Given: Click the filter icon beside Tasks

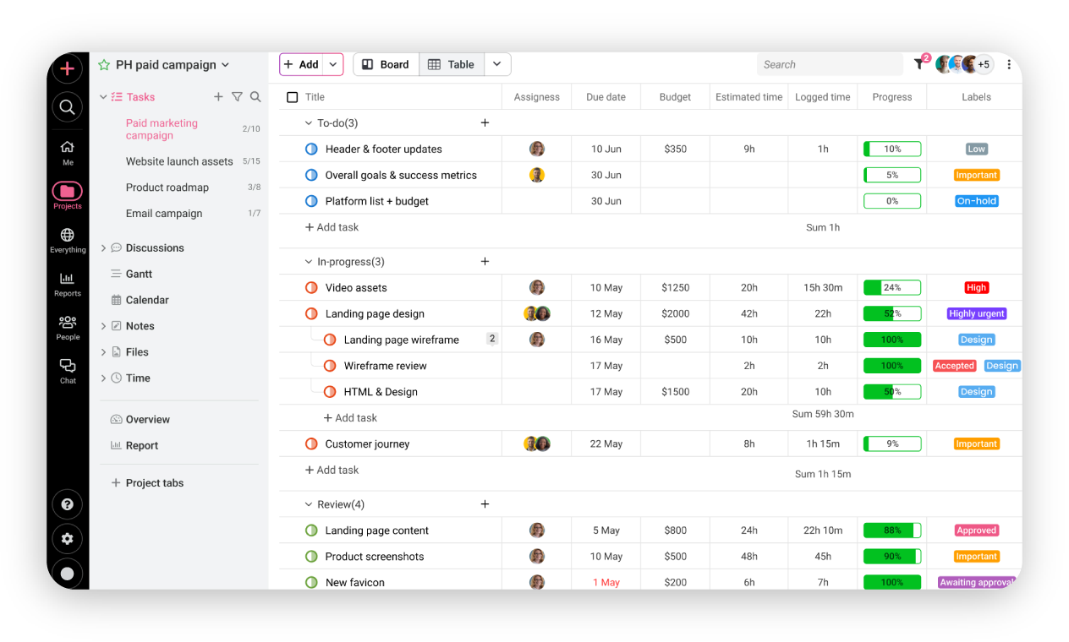Looking at the screenshot, I should click(x=237, y=97).
